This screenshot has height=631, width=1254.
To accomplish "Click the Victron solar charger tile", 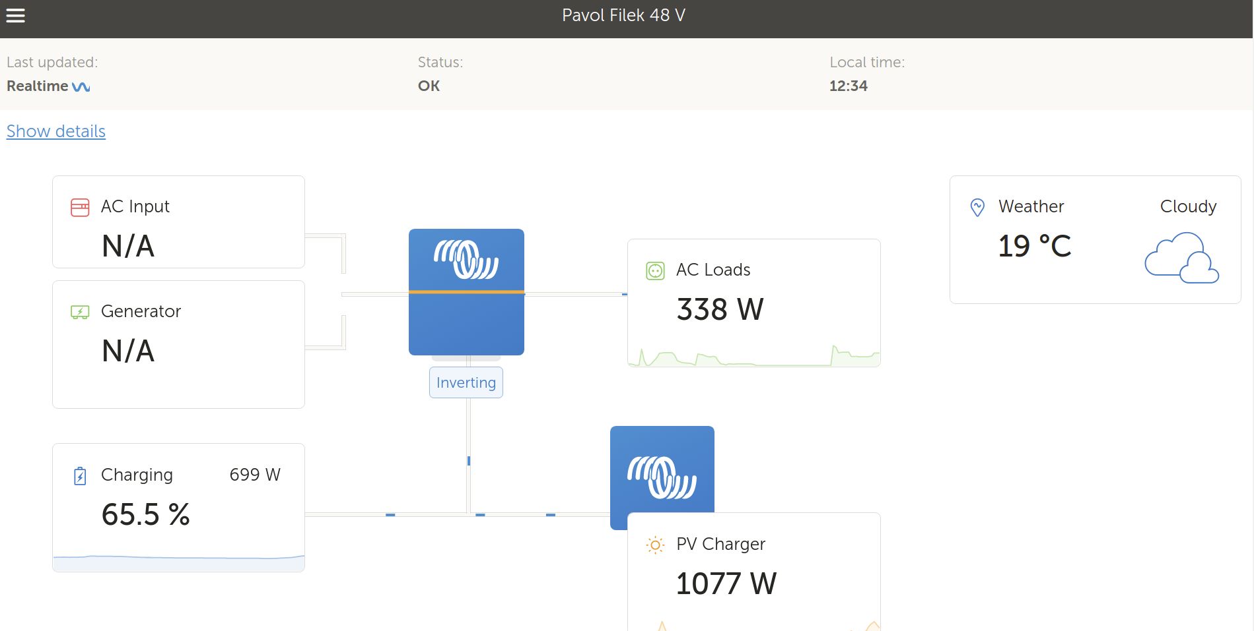I will tap(662, 469).
